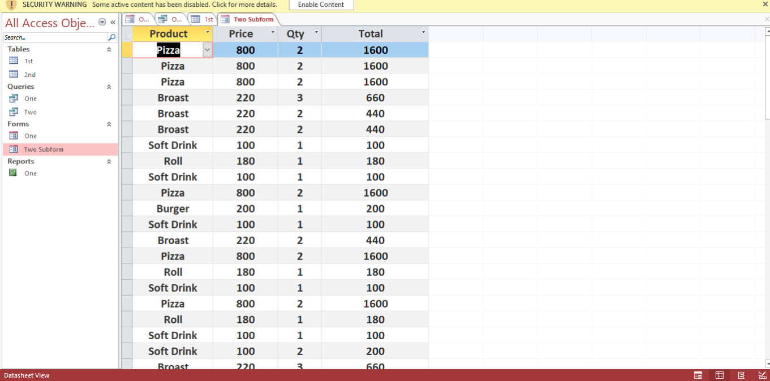Viewport: 770px width, 381px height.
Task: Open the Product column filter dropdown
Action: click(208, 33)
